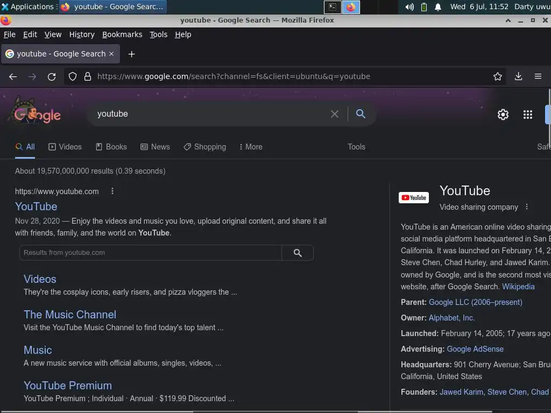Open the Wikipedia link in panel
The image size is (551, 413).
518,287
